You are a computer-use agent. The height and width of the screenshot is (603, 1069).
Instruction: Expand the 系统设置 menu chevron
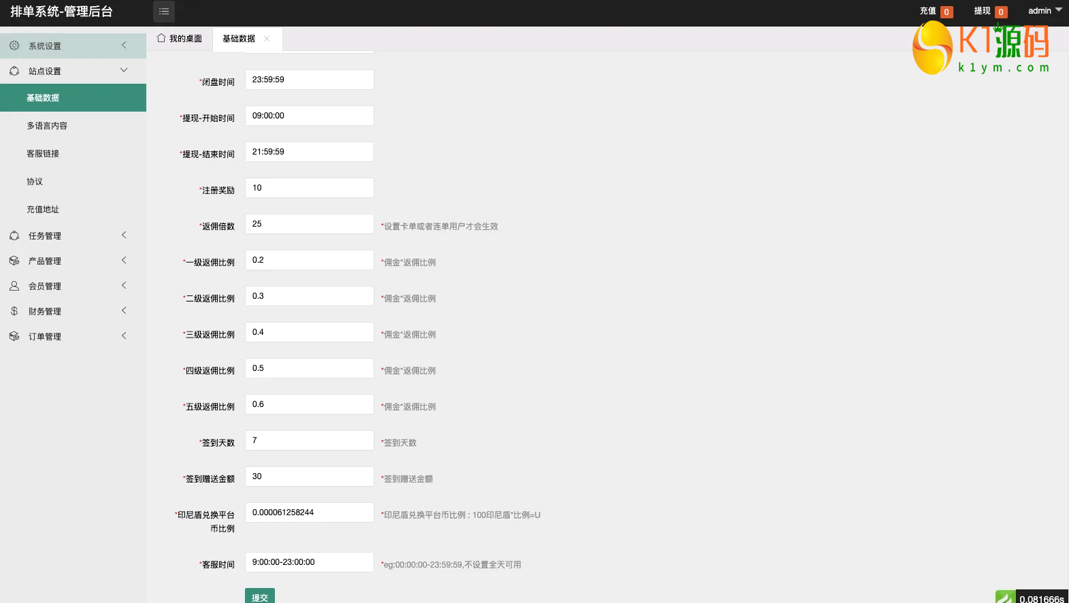click(x=124, y=45)
